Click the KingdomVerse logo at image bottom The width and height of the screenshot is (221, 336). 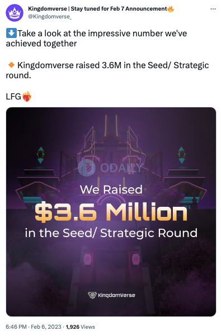tap(111, 295)
